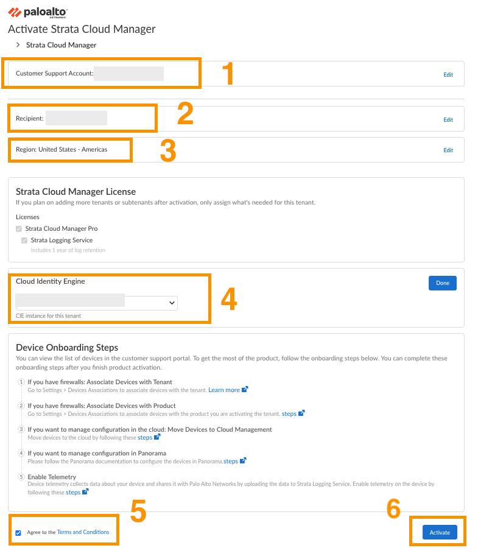Open external link icon beside Learn more

245,390
